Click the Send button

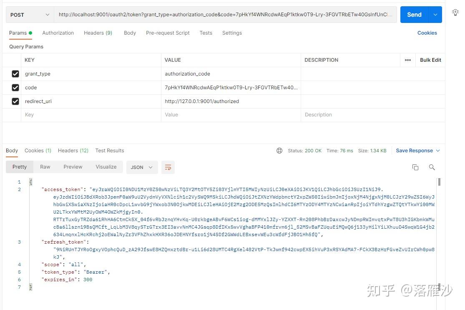(x=414, y=14)
